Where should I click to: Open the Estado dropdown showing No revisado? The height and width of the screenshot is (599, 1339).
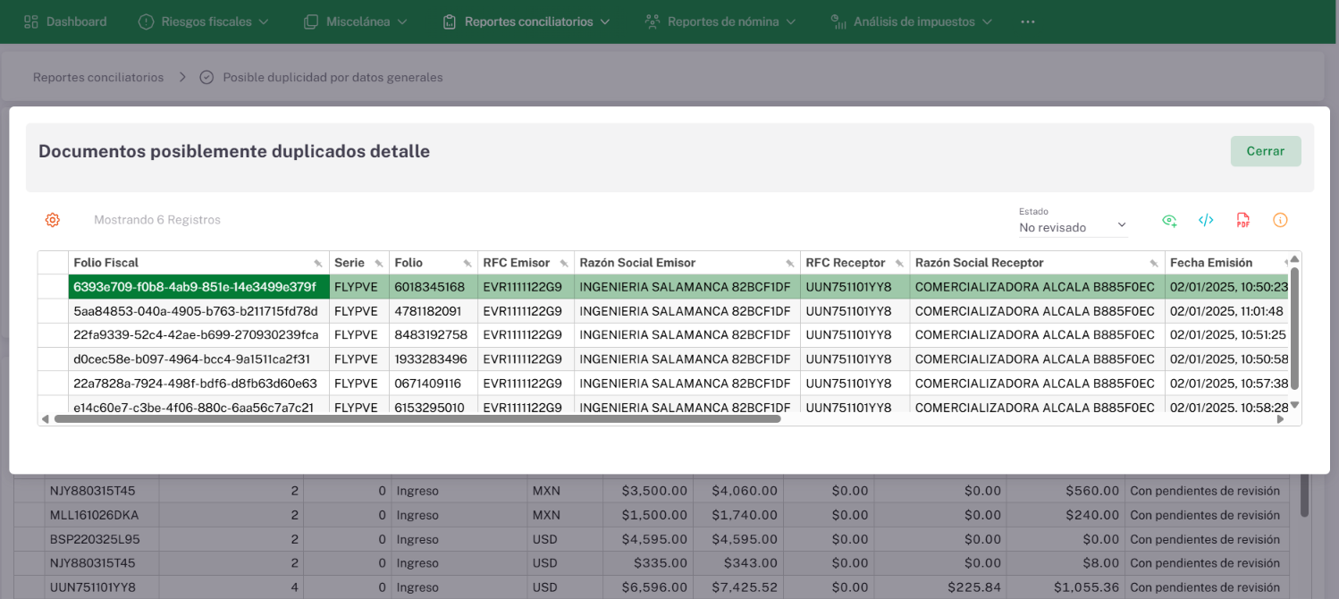[x=1074, y=227]
